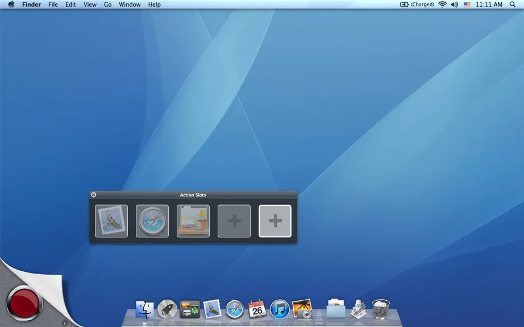Open iCal calendar in Dock
This screenshot has height=327, width=524.
pyautogui.click(x=257, y=309)
